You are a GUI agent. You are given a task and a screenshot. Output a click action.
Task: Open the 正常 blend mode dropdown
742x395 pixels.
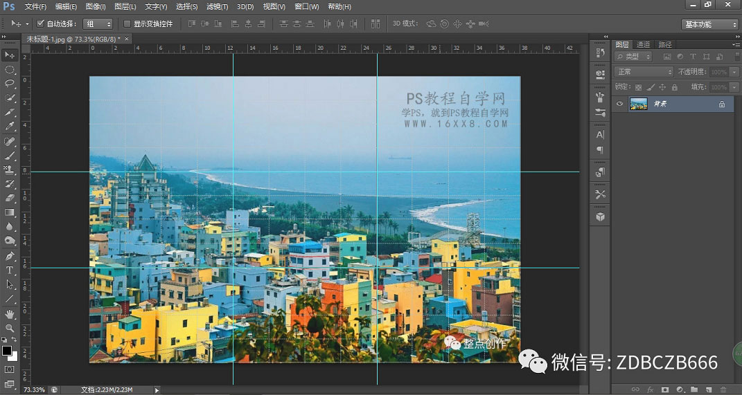coord(643,72)
